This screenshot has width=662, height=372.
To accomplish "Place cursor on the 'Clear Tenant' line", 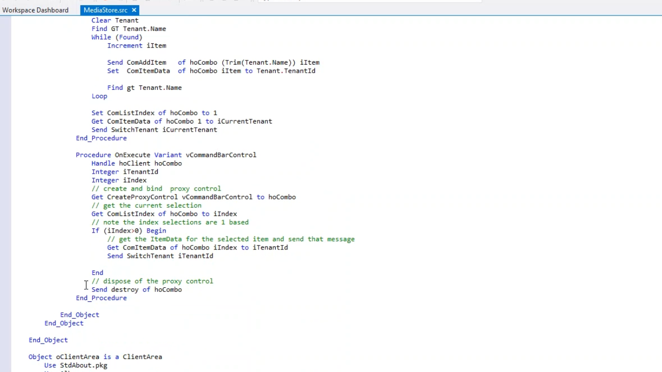I will 115,21.
